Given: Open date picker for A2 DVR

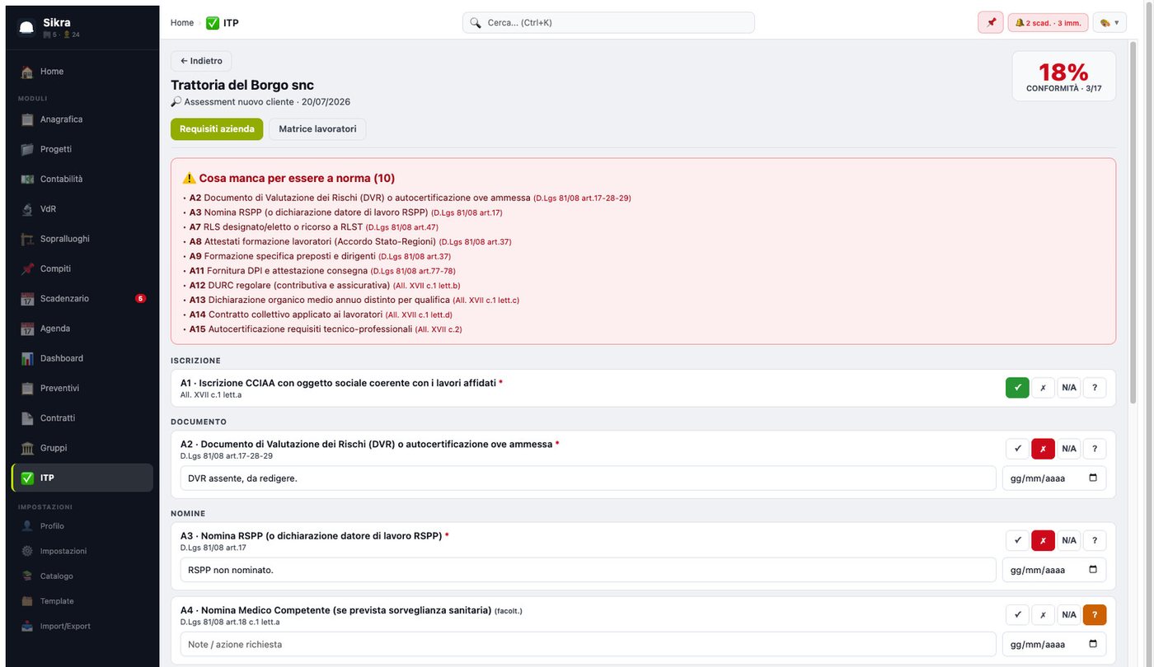Looking at the screenshot, I should [x=1093, y=478].
